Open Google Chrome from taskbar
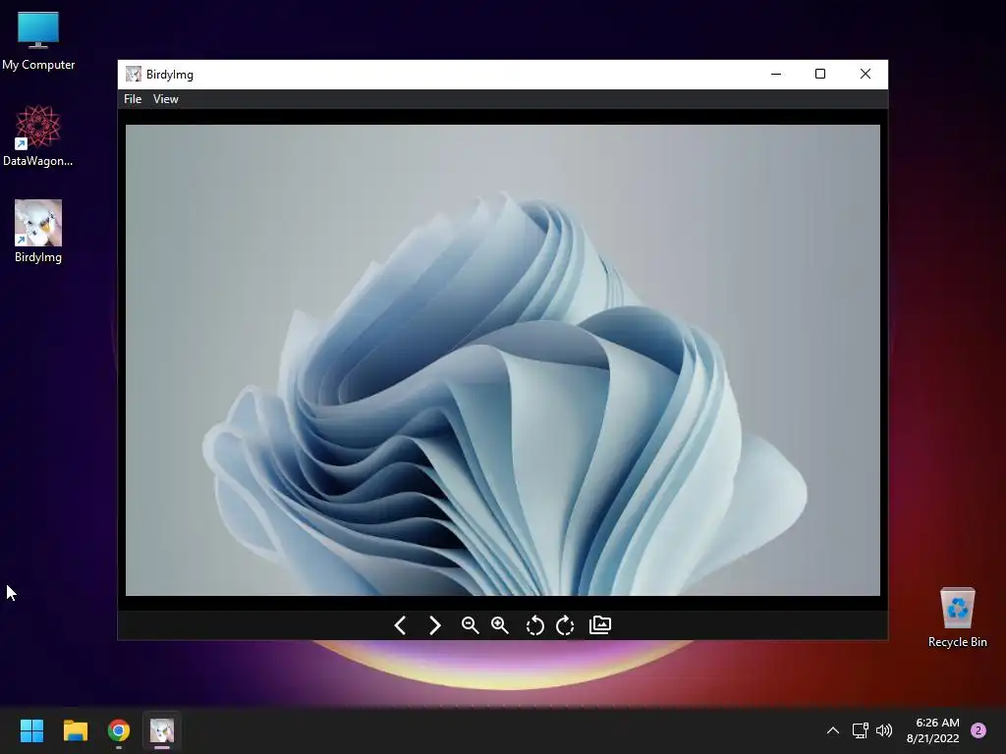This screenshot has height=754, width=1006. tap(119, 730)
